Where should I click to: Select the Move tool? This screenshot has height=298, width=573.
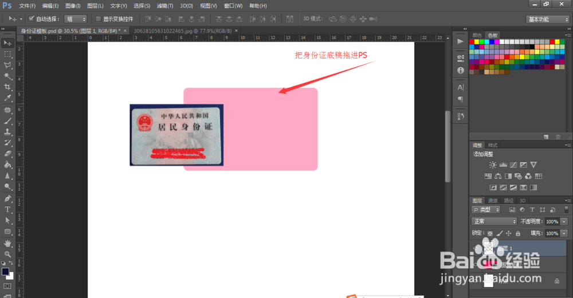coord(7,43)
